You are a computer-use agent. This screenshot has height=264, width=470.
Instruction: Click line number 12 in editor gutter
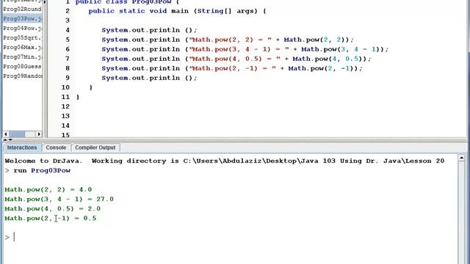coord(65,106)
